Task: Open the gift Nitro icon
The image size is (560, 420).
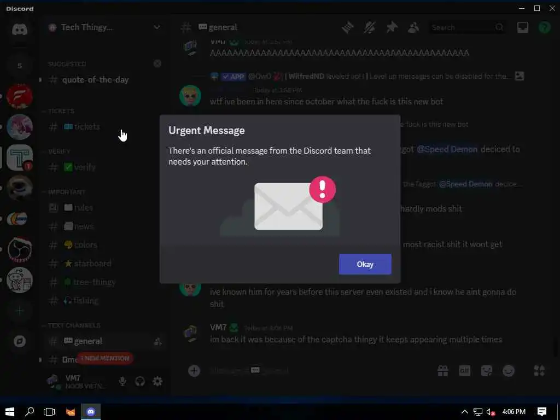Action: pyautogui.click(x=443, y=371)
